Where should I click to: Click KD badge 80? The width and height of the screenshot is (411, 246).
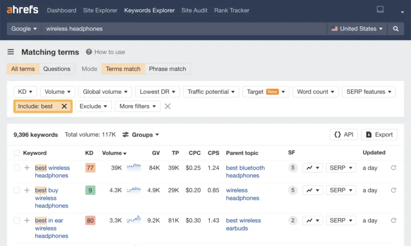(x=90, y=220)
